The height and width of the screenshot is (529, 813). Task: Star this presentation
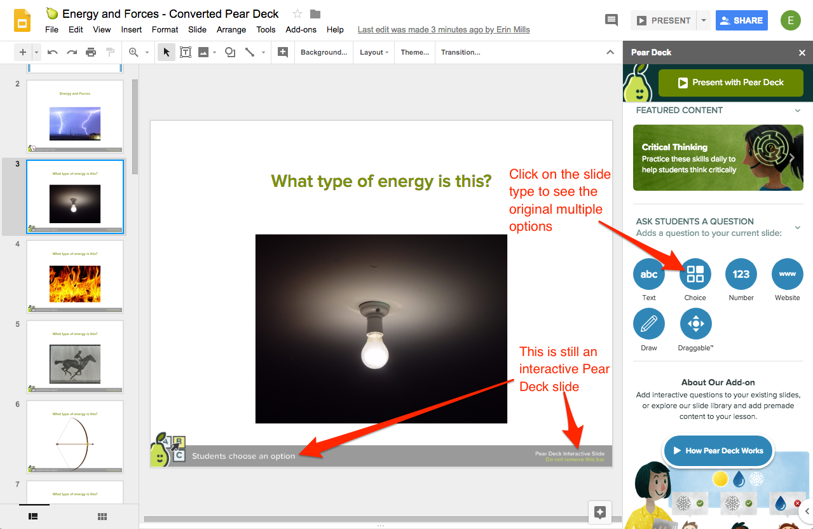[x=297, y=14]
